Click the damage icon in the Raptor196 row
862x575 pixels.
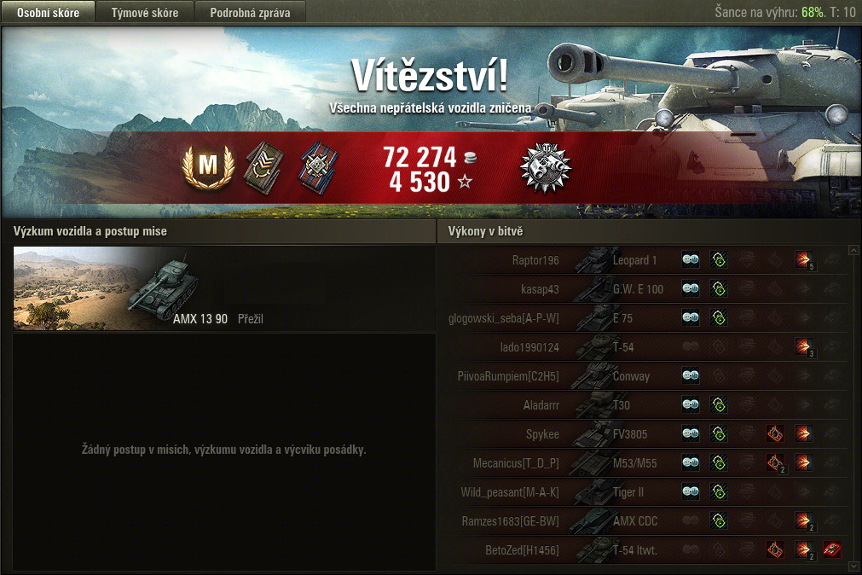(x=803, y=259)
